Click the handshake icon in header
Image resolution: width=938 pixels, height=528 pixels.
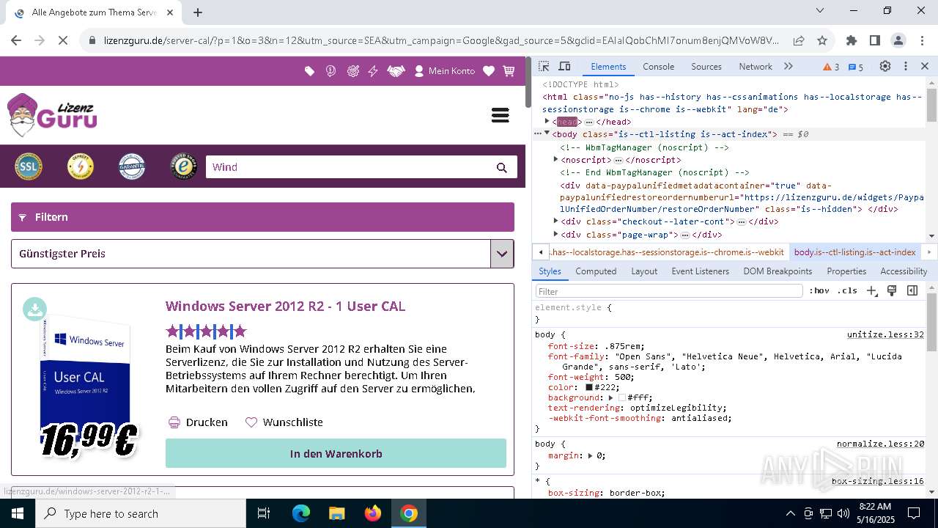(x=396, y=71)
